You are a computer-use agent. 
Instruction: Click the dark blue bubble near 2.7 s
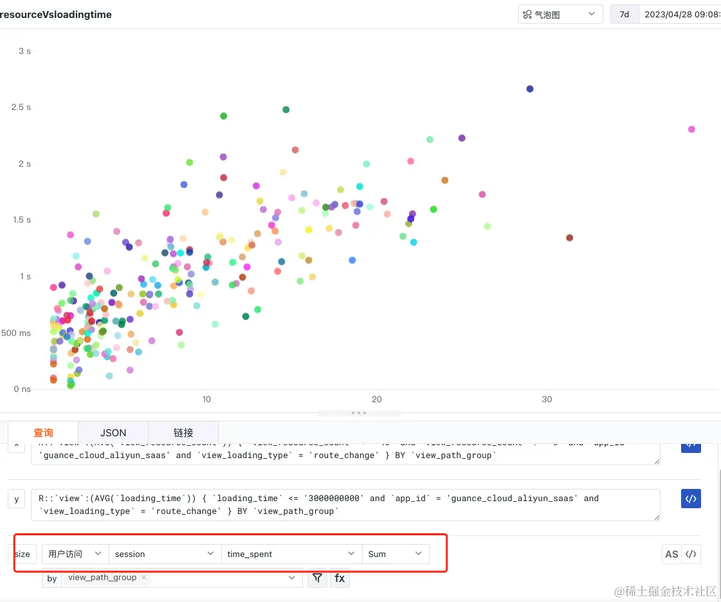(x=530, y=89)
